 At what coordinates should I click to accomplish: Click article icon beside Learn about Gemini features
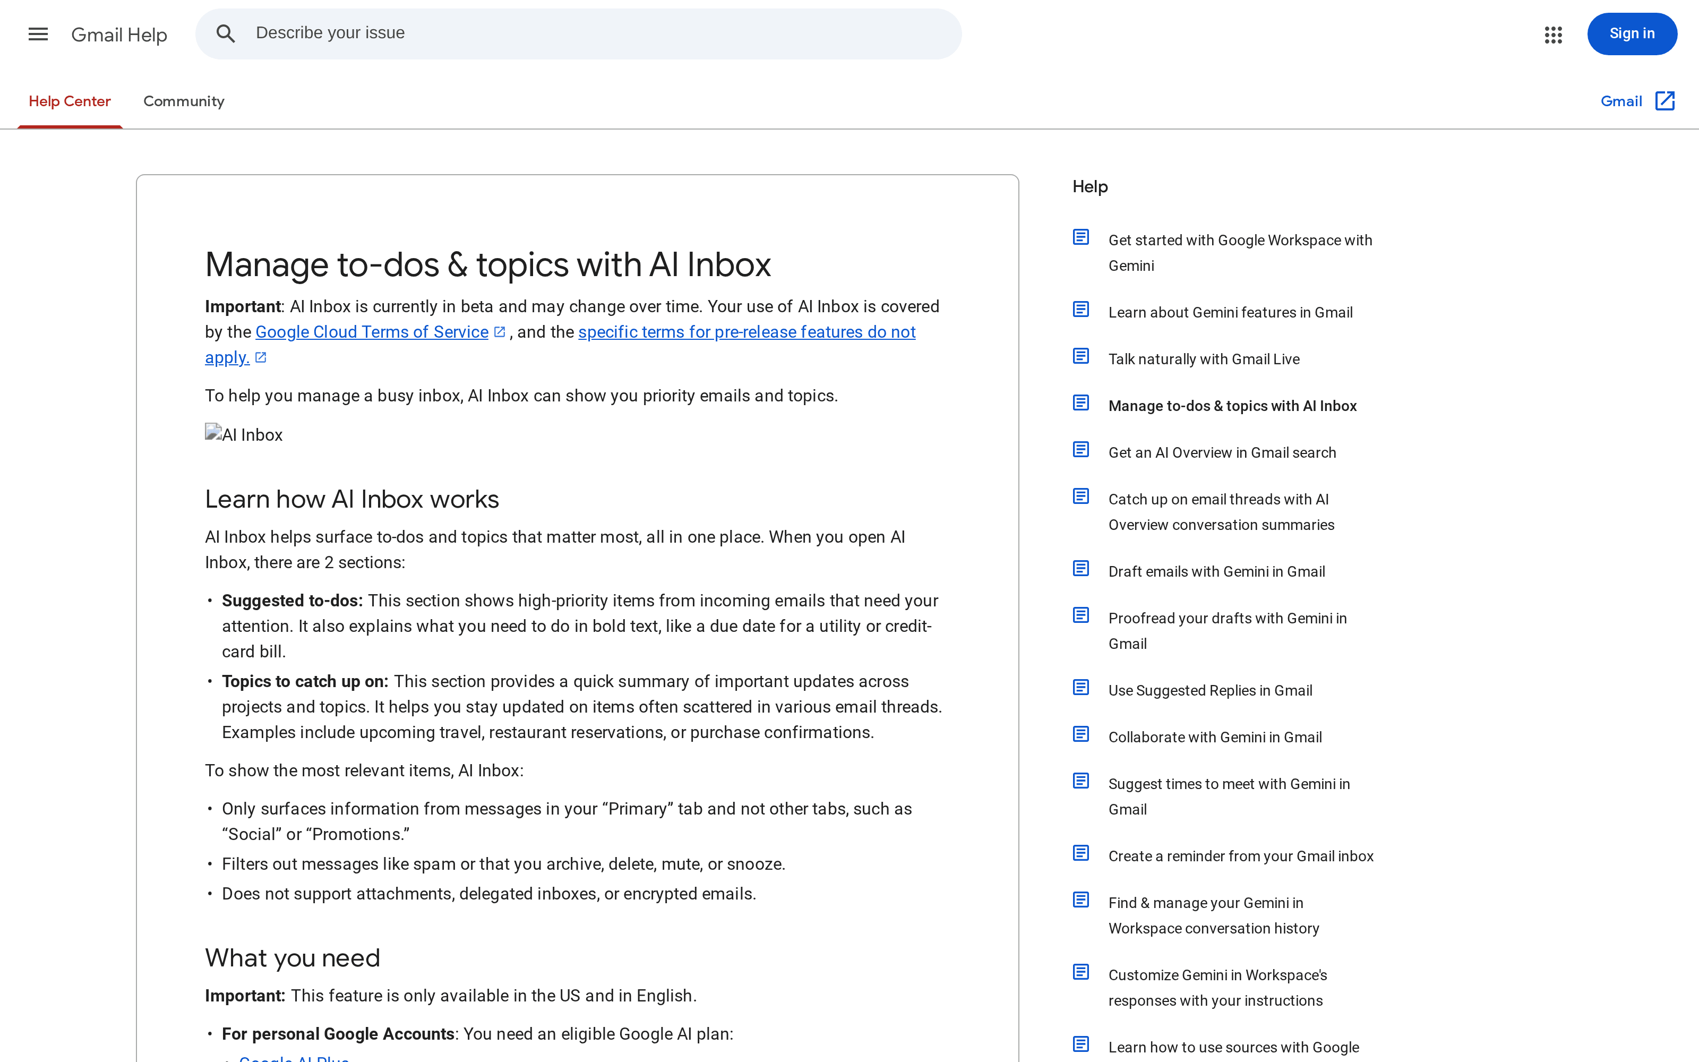[x=1081, y=310]
